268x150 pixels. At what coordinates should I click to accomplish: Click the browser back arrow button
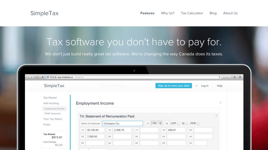click(28, 77)
